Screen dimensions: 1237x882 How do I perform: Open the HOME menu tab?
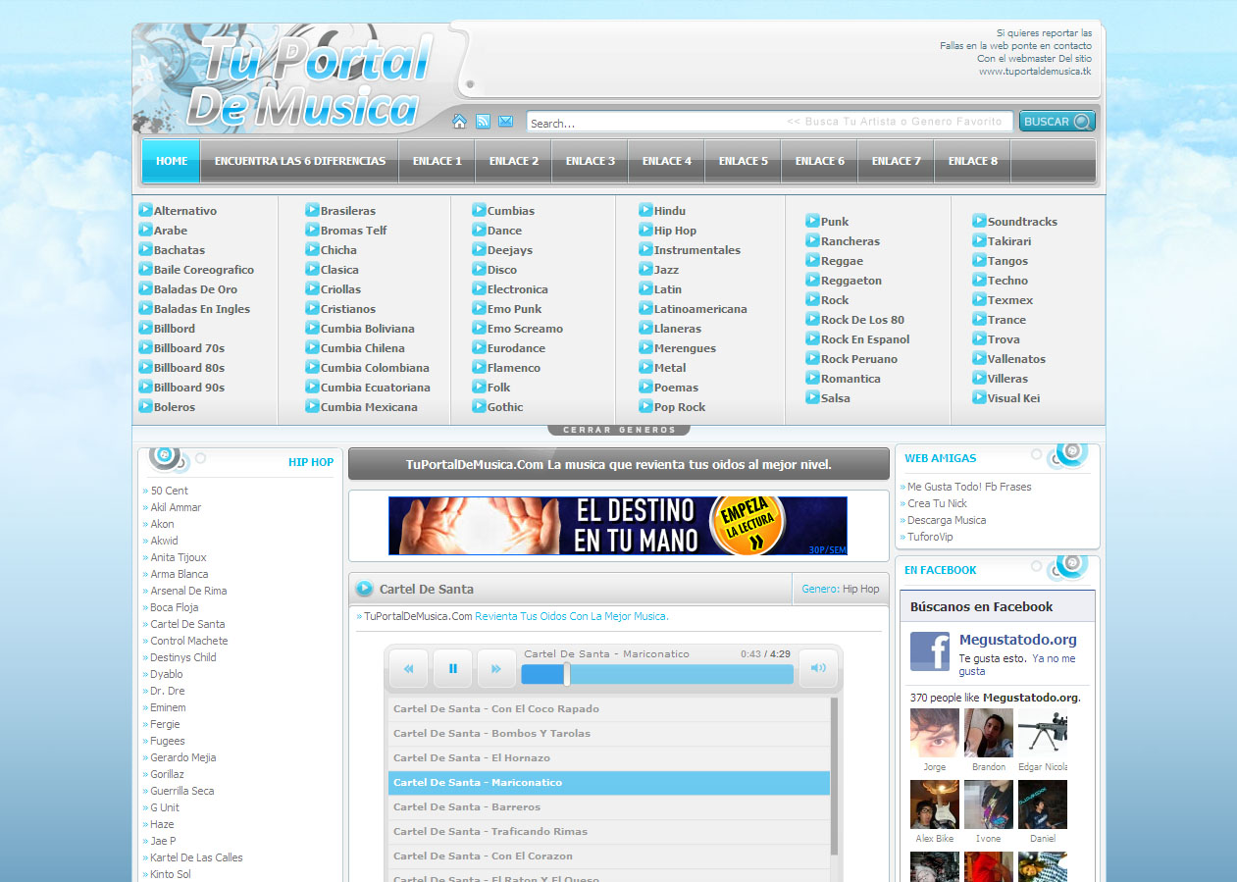pyautogui.click(x=171, y=161)
